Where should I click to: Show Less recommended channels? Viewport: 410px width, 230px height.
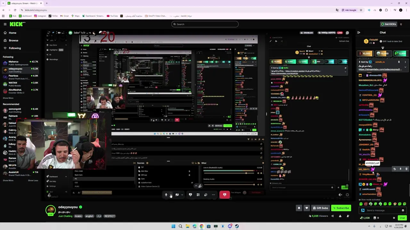pyautogui.click(x=33, y=180)
